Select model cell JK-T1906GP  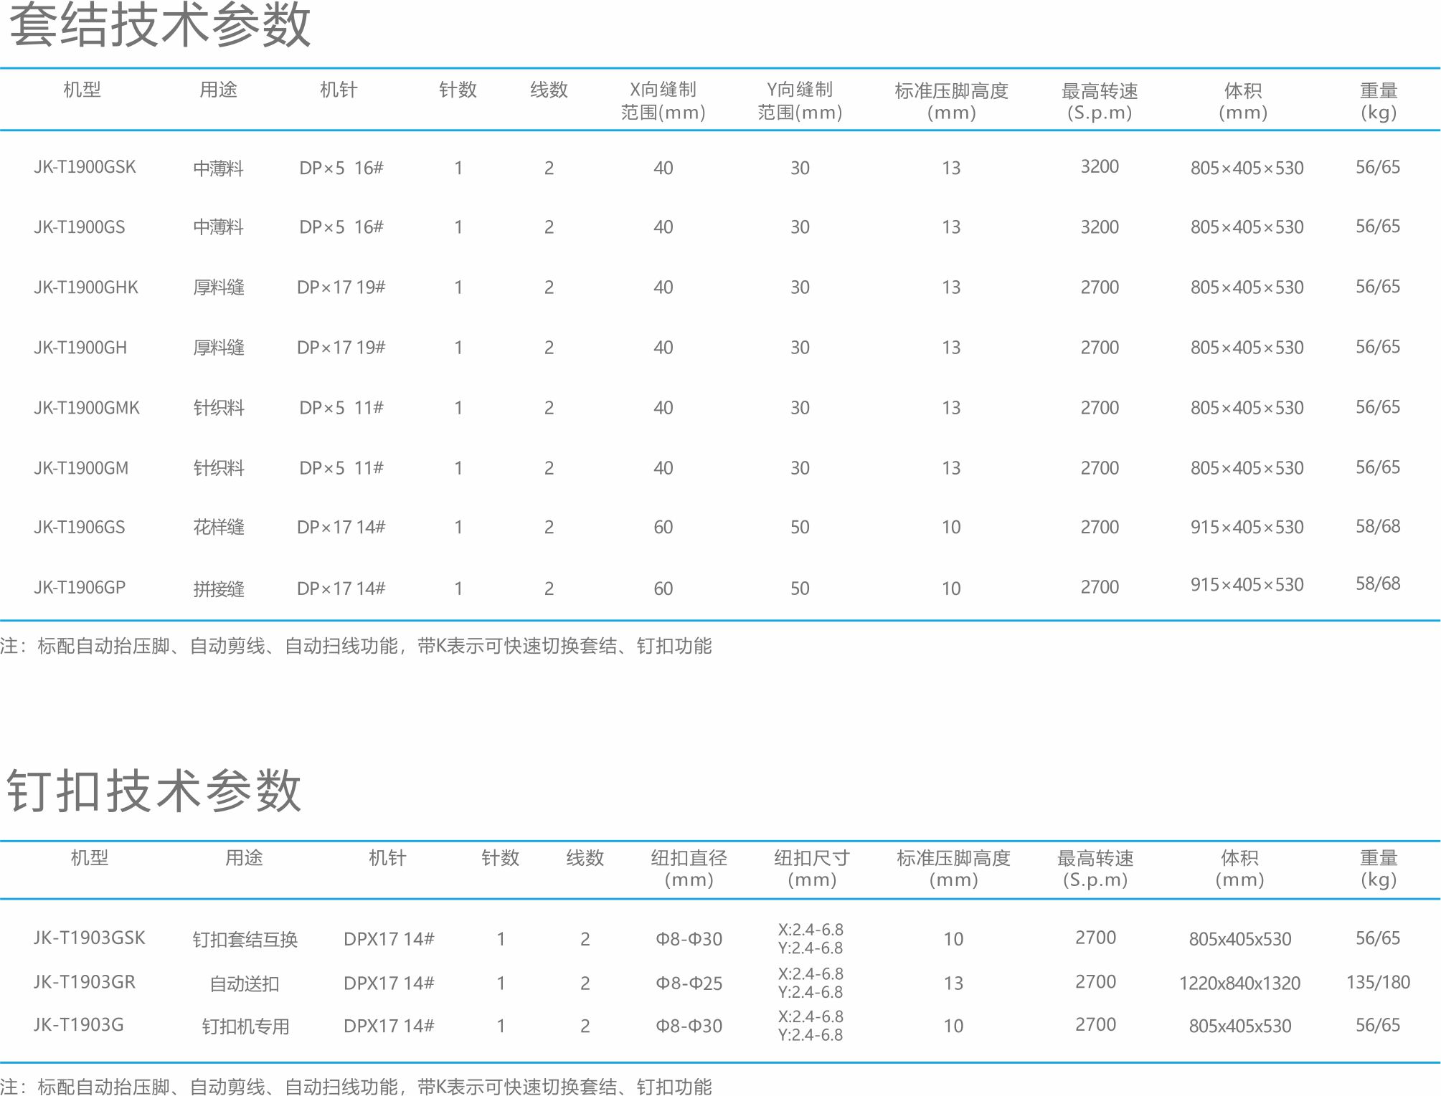point(79,588)
